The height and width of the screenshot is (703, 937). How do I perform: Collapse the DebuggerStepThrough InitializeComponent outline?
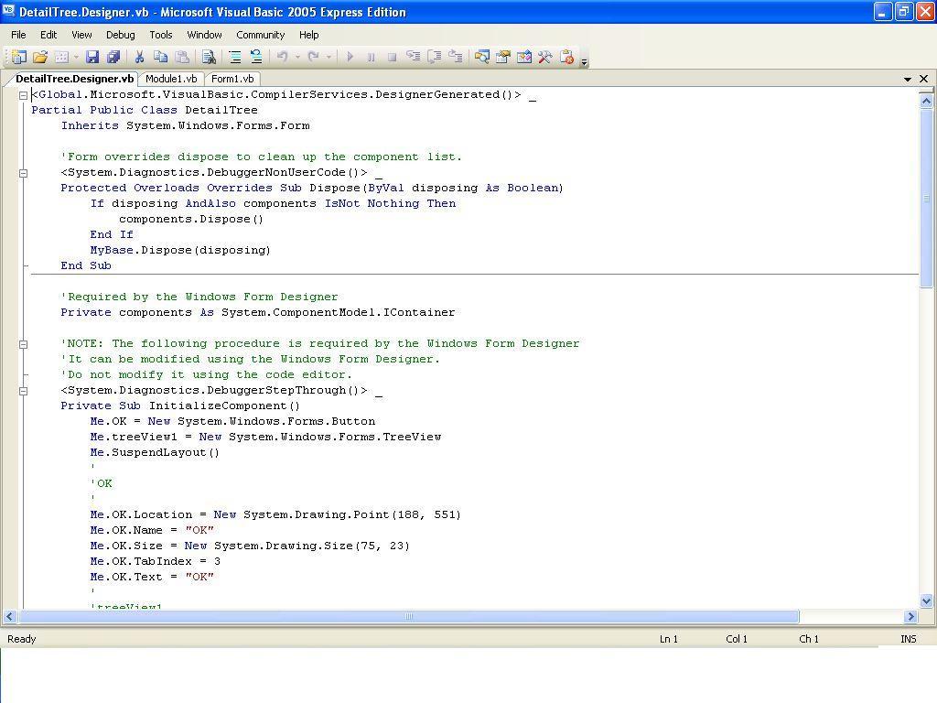click(x=23, y=391)
